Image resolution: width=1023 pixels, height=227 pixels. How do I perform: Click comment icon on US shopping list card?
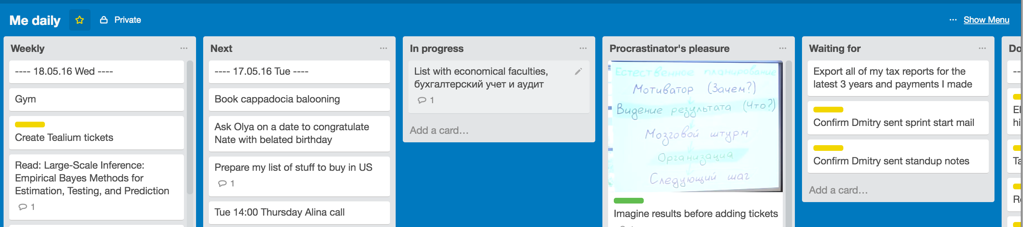(x=222, y=184)
